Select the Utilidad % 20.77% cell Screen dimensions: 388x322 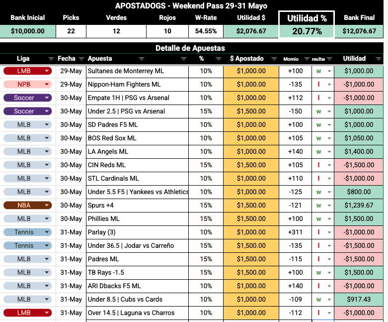point(307,31)
